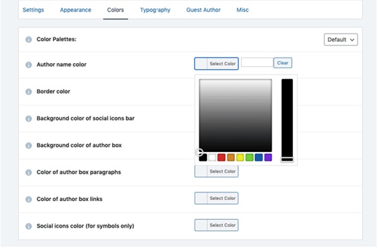Click Select Color for Author name color
379x251 pixels.
217,64
